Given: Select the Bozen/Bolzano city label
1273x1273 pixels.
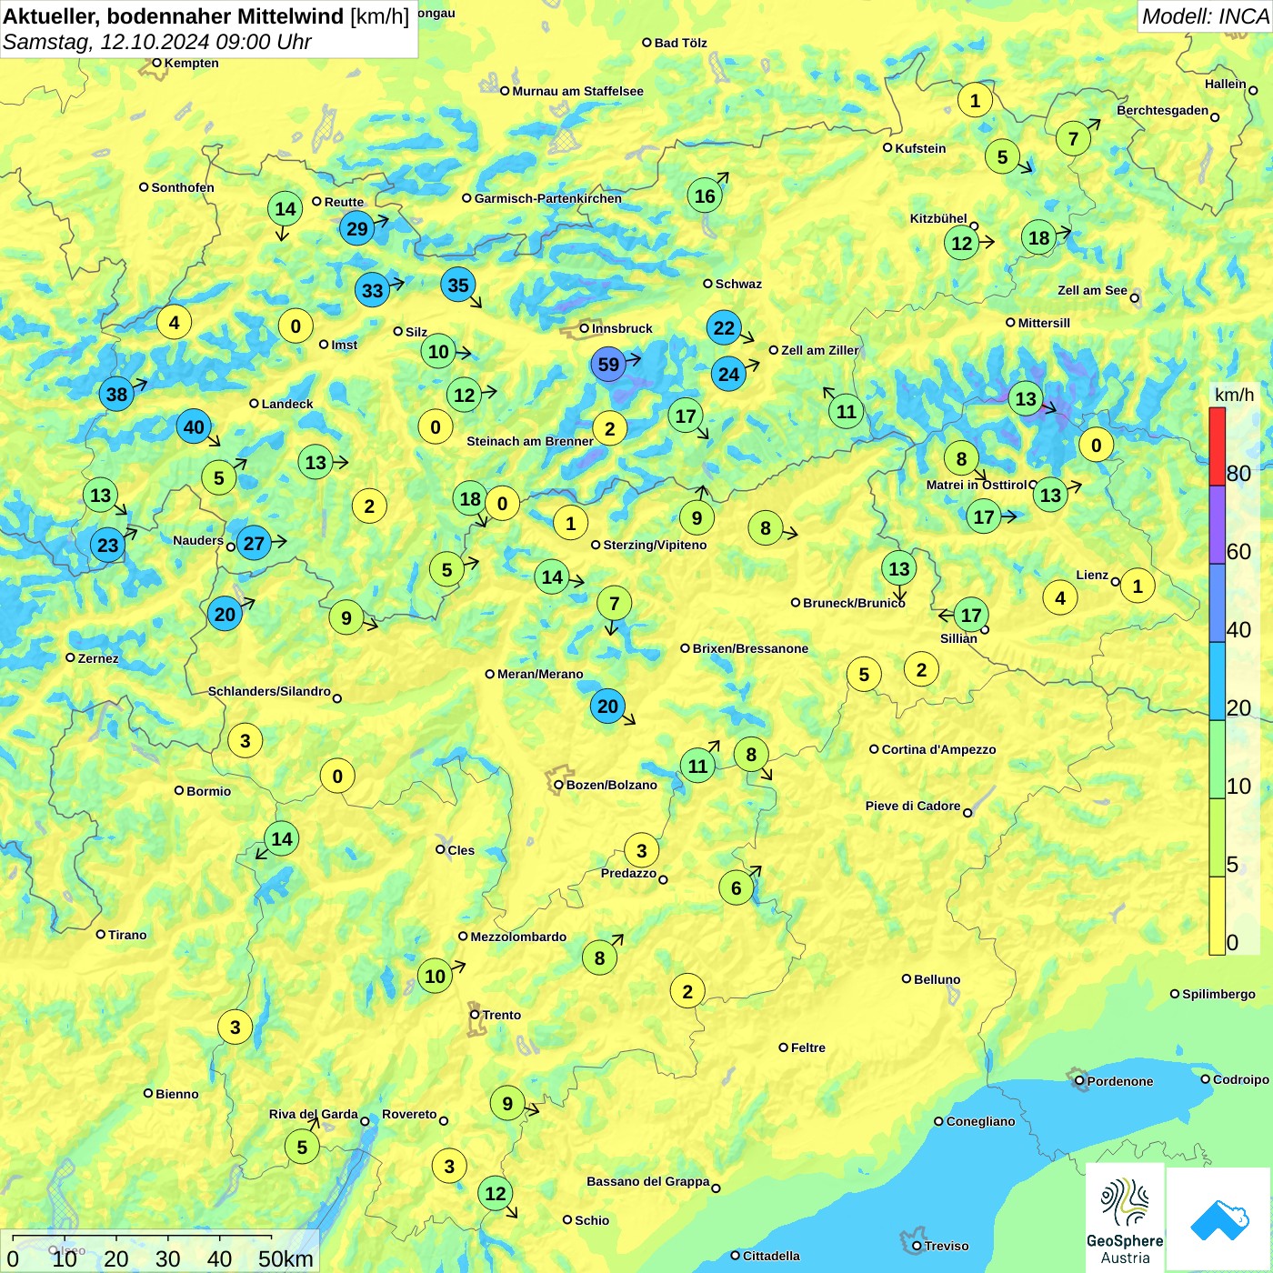Looking at the screenshot, I should (611, 785).
